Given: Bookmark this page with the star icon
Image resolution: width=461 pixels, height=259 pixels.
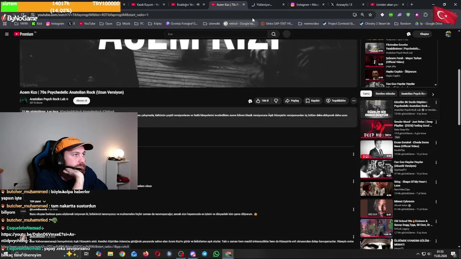Looking at the screenshot, I should (370, 15).
